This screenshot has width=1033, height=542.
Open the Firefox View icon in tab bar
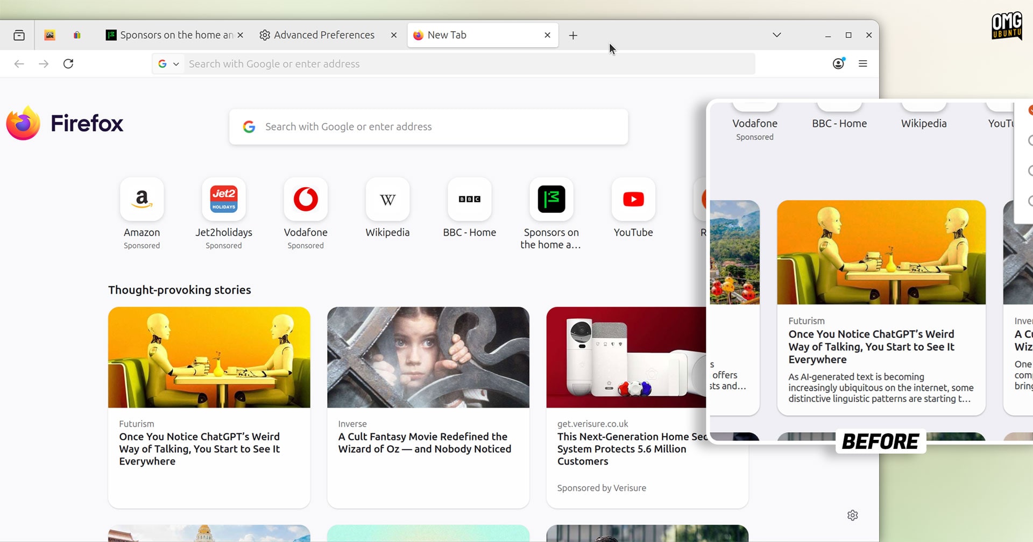tap(19, 35)
